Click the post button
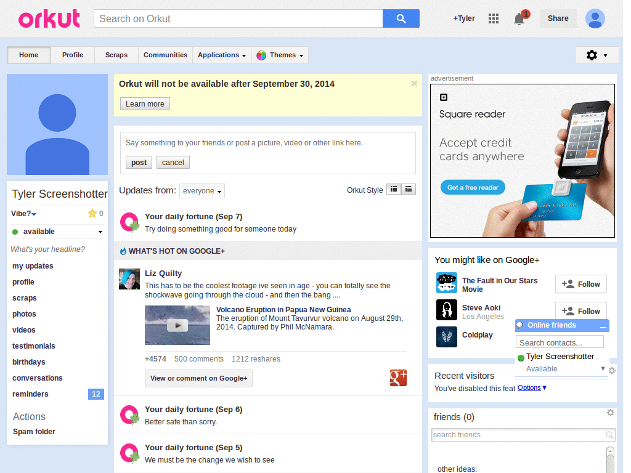 [139, 163]
